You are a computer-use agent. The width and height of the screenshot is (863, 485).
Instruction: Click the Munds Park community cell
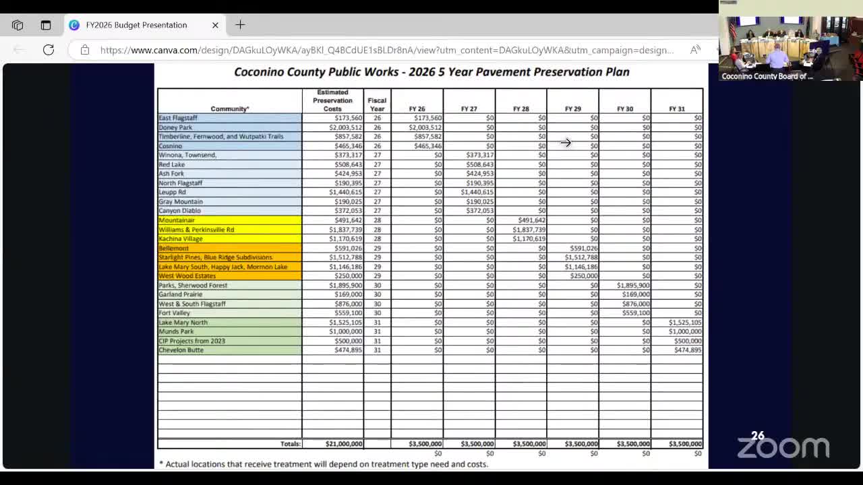[230, 331]
